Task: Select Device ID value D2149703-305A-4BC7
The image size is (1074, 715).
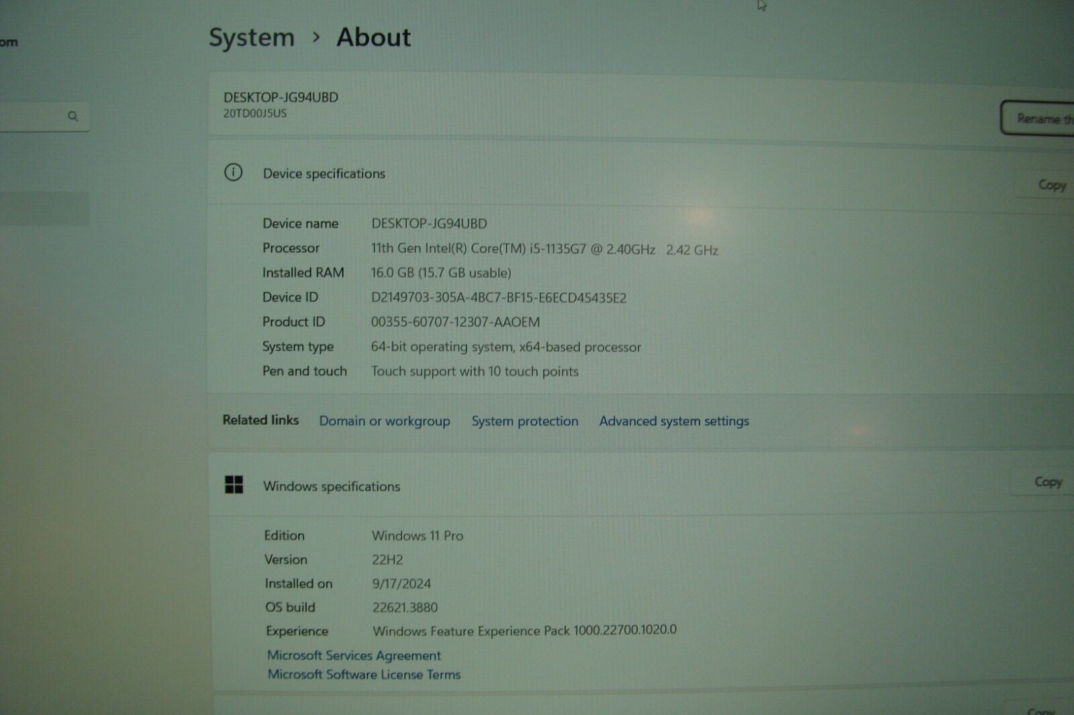Action: (x=499, y=298)
